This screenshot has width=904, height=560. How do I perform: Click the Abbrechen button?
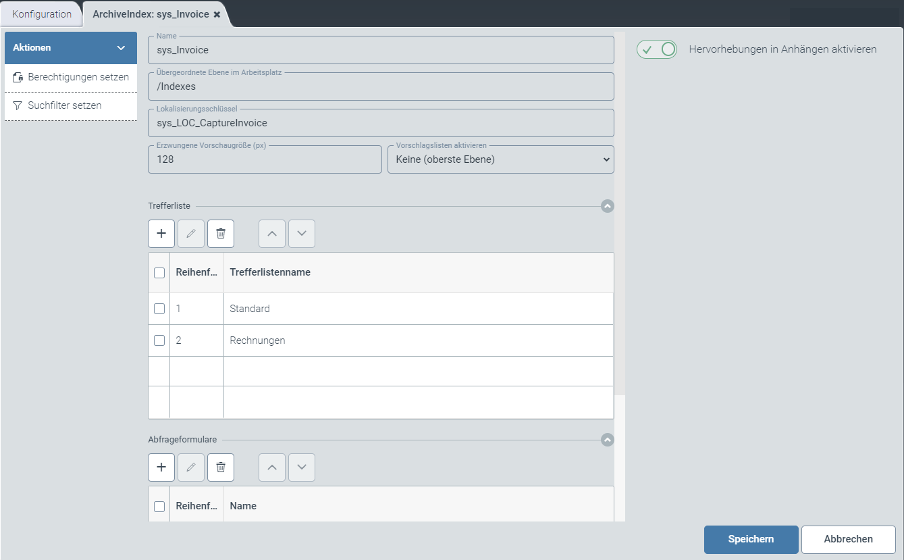pyautogui.click(x=848, y=539)
